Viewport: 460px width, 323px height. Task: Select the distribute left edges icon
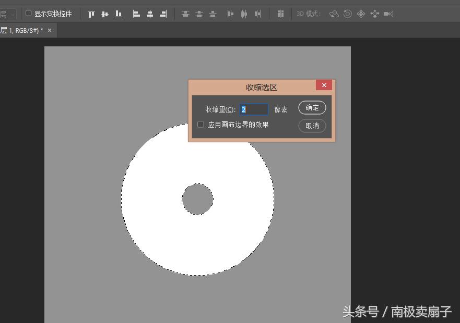point(230,14)
